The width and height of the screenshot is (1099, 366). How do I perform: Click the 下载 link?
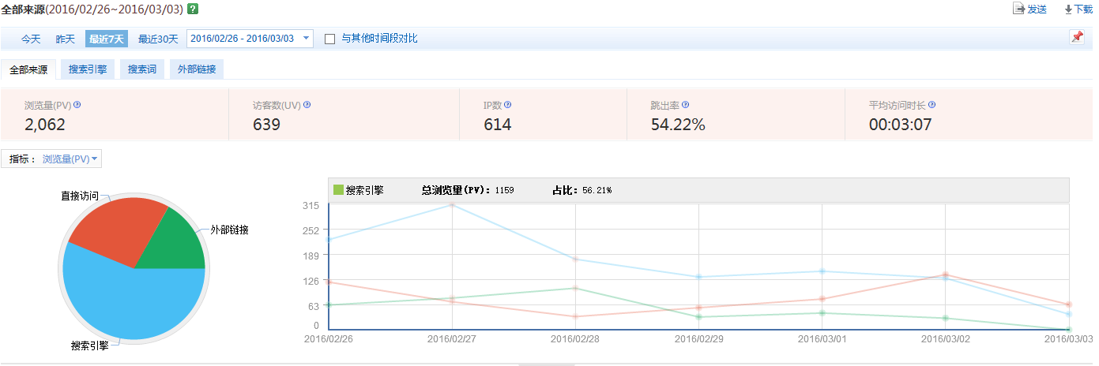pyautogui.click(x=1083, y=9)
